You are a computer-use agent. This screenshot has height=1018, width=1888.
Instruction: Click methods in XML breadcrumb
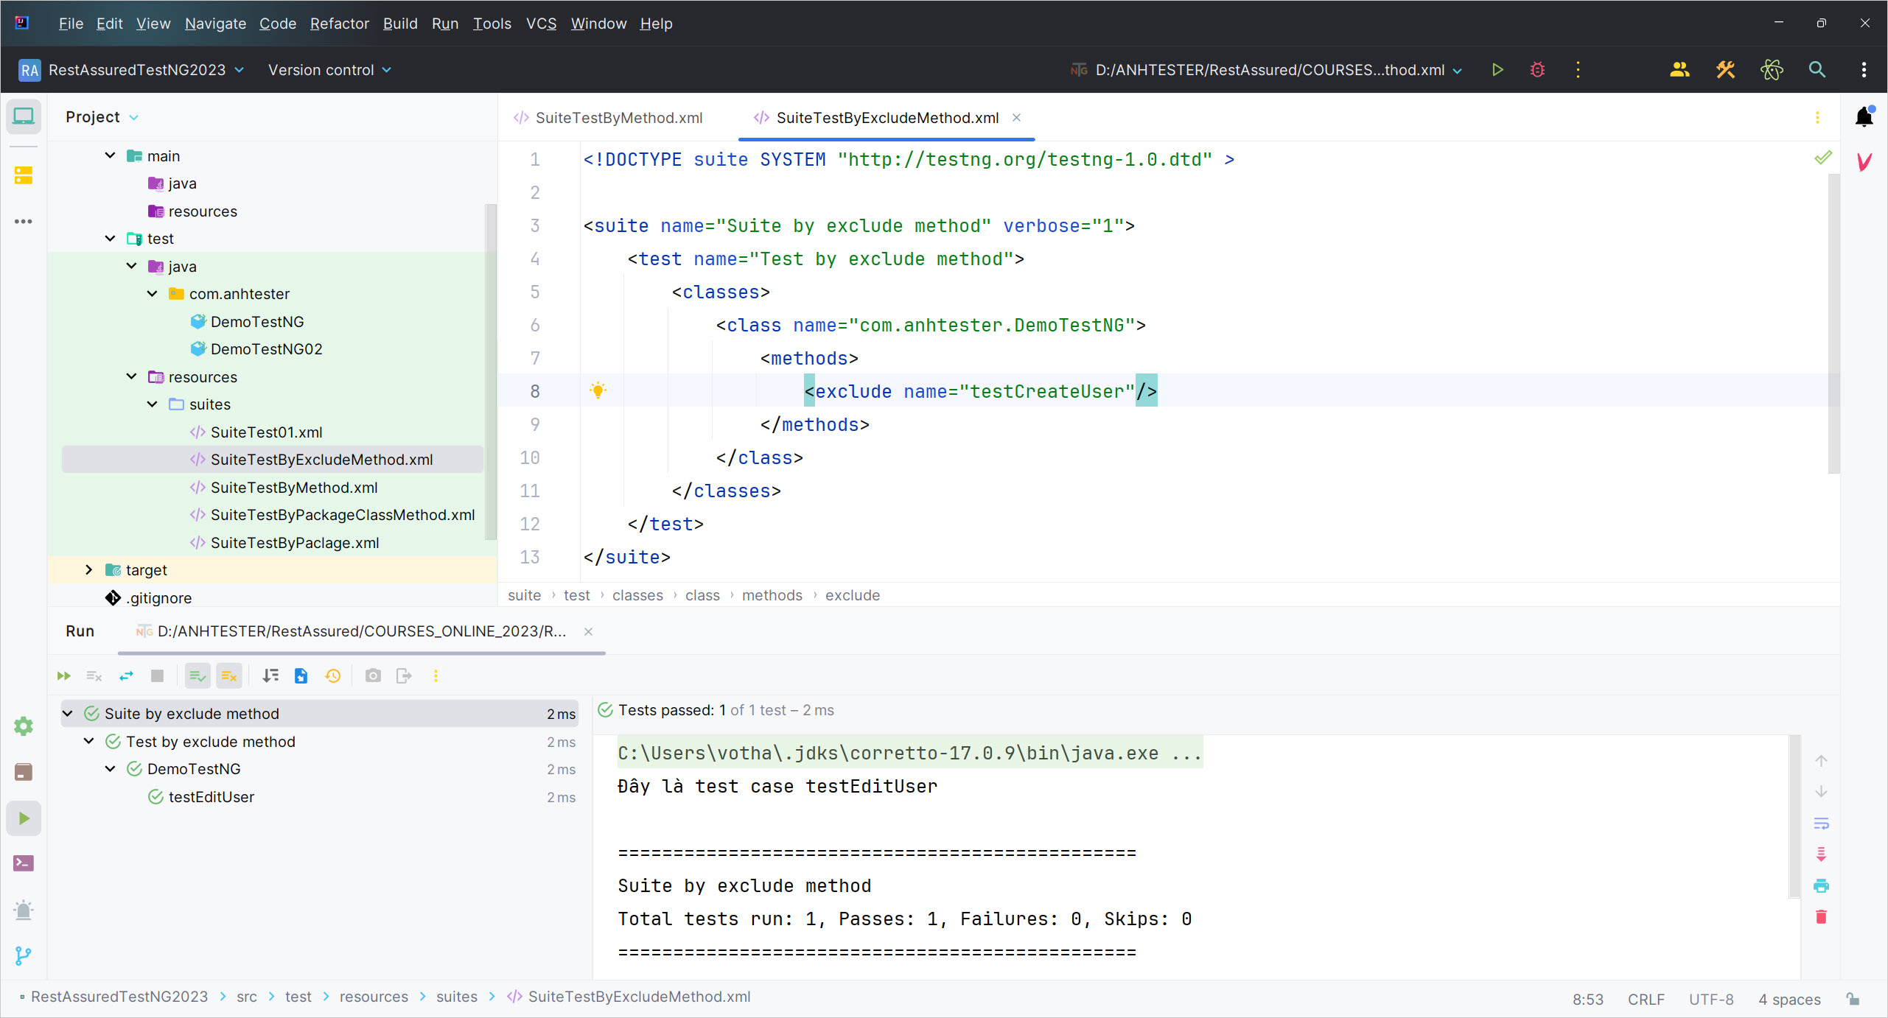pyautogui.click(x=772, y=595)
